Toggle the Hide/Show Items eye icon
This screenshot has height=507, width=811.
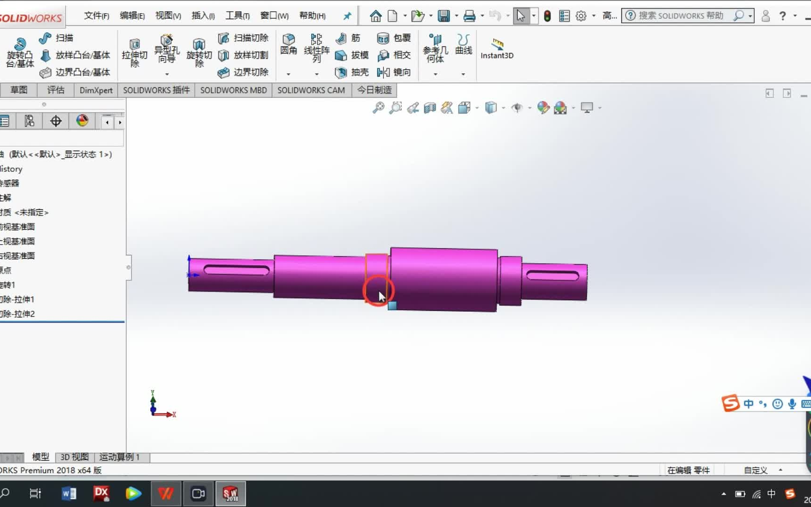517,108
